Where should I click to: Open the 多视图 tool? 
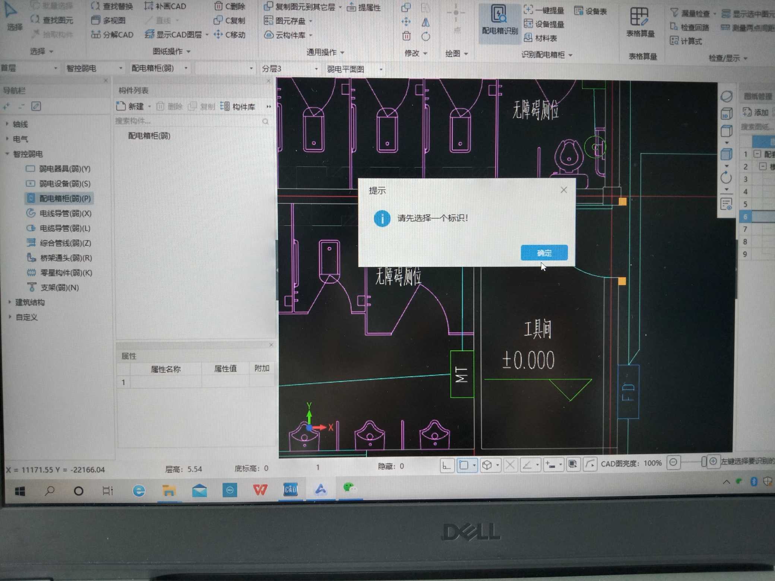tap(108, 20)
